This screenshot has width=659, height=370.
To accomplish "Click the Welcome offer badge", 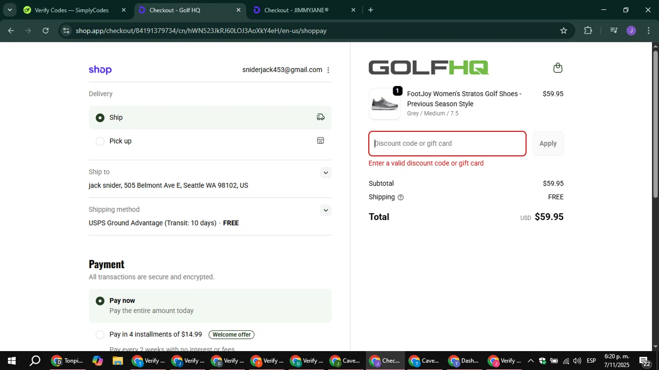I will [232, 334].
